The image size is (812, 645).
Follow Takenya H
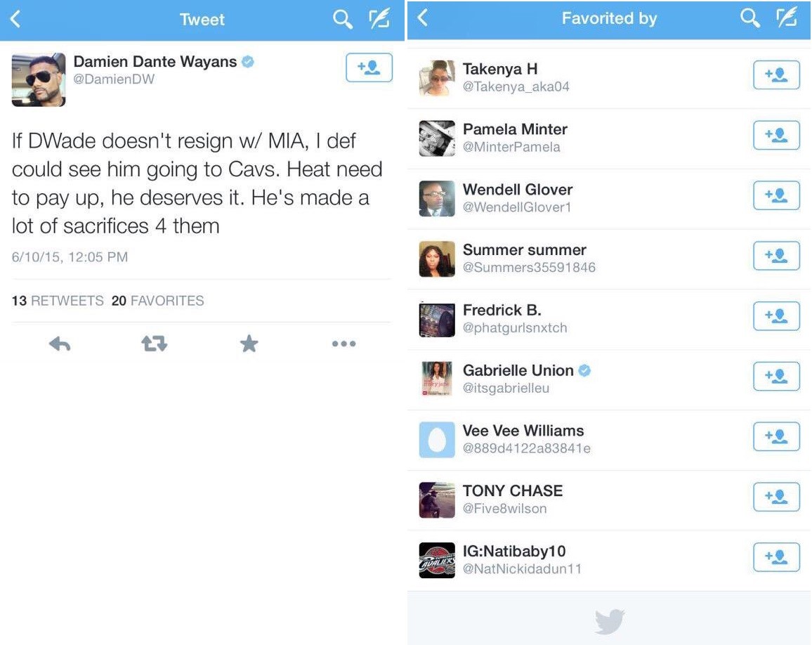click(776, 75)
